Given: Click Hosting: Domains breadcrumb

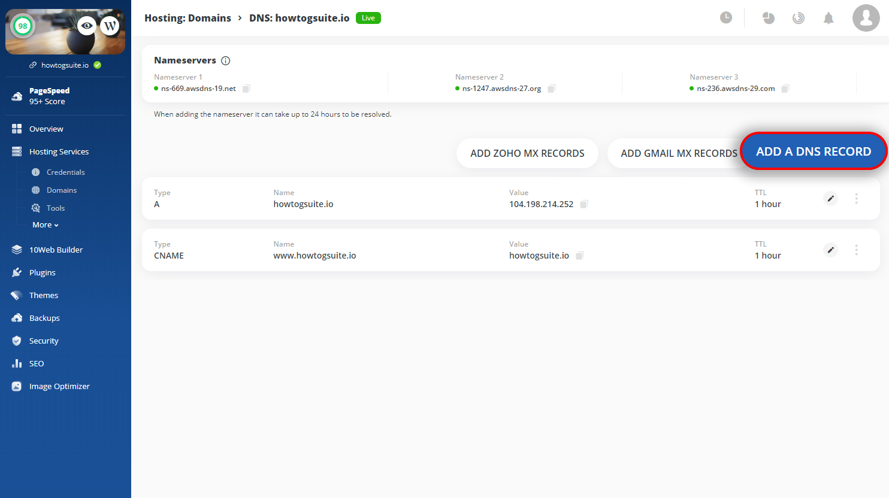Looking at the screenshot, I should pos(188,18).
